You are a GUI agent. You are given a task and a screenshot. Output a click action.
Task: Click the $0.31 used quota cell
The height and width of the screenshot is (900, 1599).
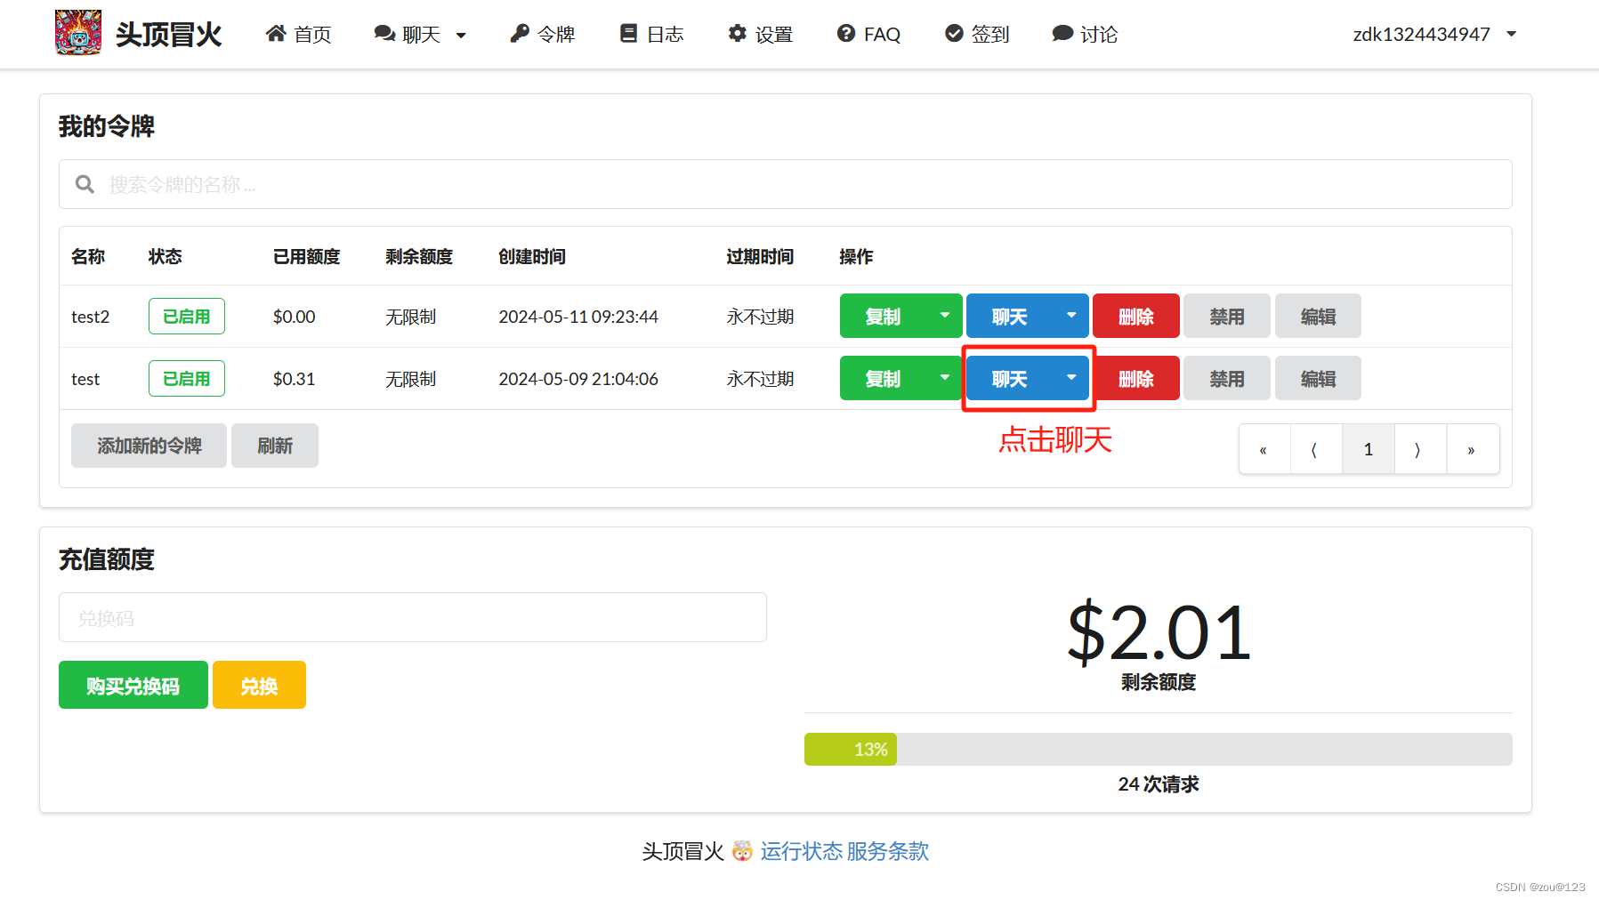[x=294, y=379]
